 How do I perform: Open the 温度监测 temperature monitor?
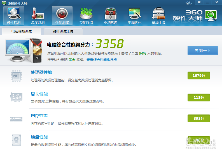click(38, 16)
